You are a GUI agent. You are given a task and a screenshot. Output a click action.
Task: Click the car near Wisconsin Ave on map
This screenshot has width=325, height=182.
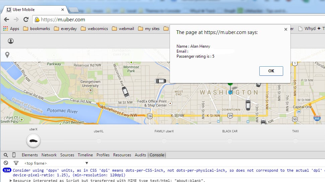(125, 92)
